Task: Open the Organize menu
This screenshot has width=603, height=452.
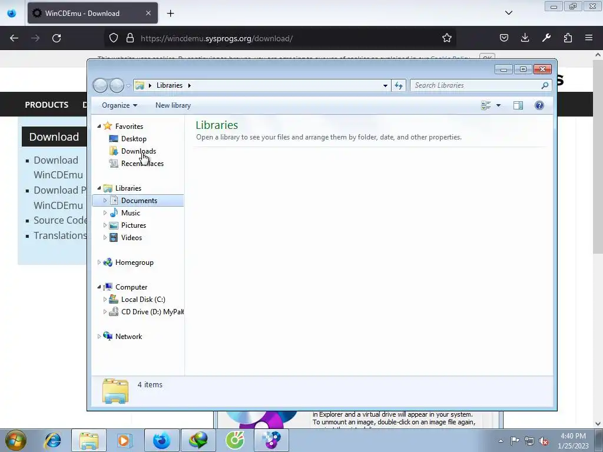Action: pos(119,105)
